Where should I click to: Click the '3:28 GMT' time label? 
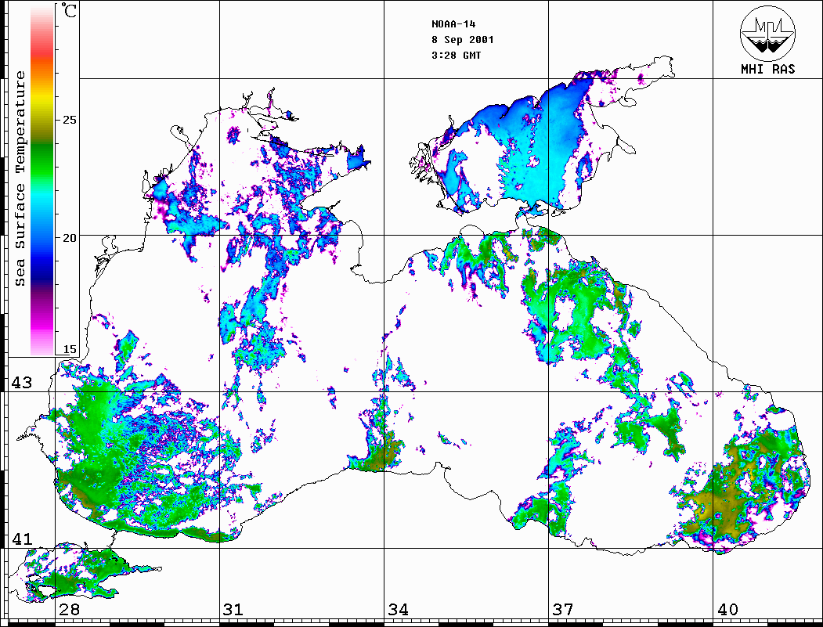(456, 56)
